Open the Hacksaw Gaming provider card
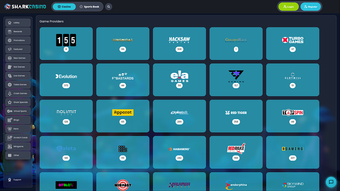Viewport: 340px width, 191px height. [179, 44]
